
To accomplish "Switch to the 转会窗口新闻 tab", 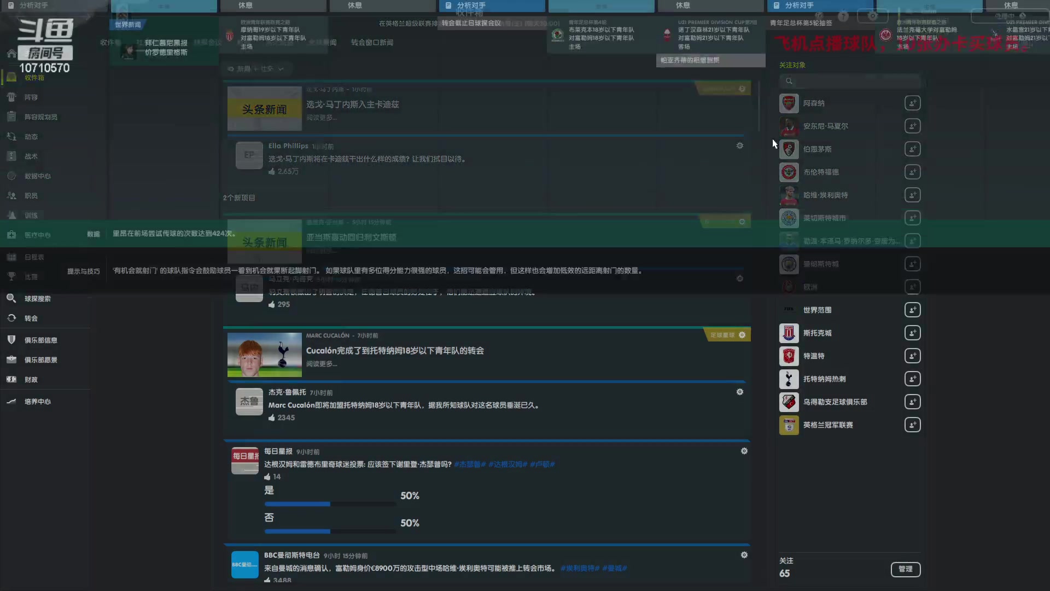I will coord(372,42).
